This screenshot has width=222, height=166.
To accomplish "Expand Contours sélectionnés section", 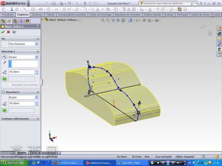I will click(x=38, y=119).
